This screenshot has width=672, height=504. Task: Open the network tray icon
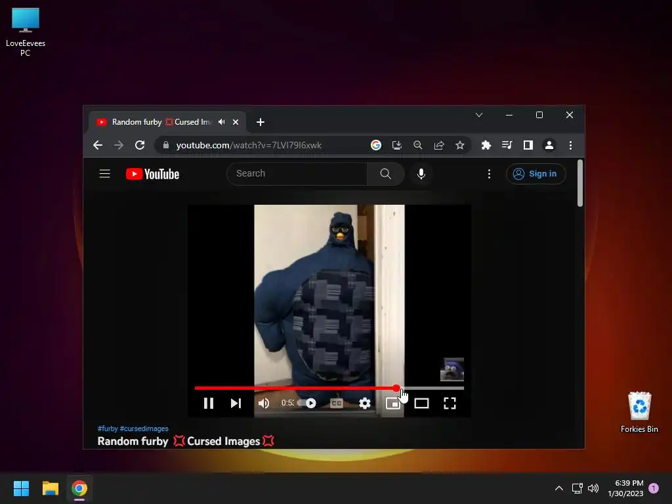click(577, 488)
